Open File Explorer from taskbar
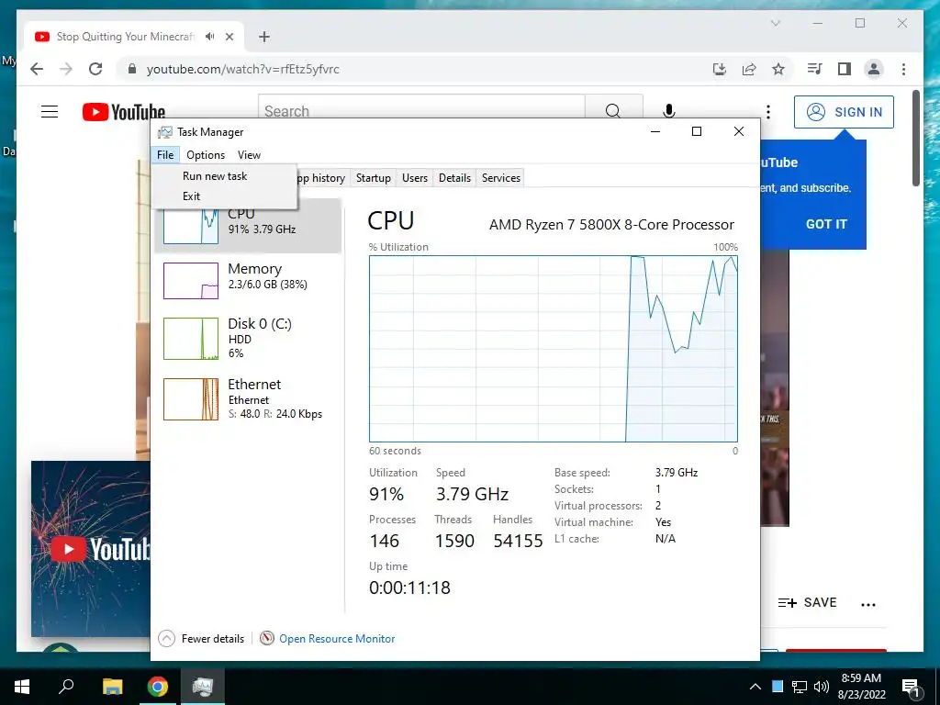 click(112, 687)
